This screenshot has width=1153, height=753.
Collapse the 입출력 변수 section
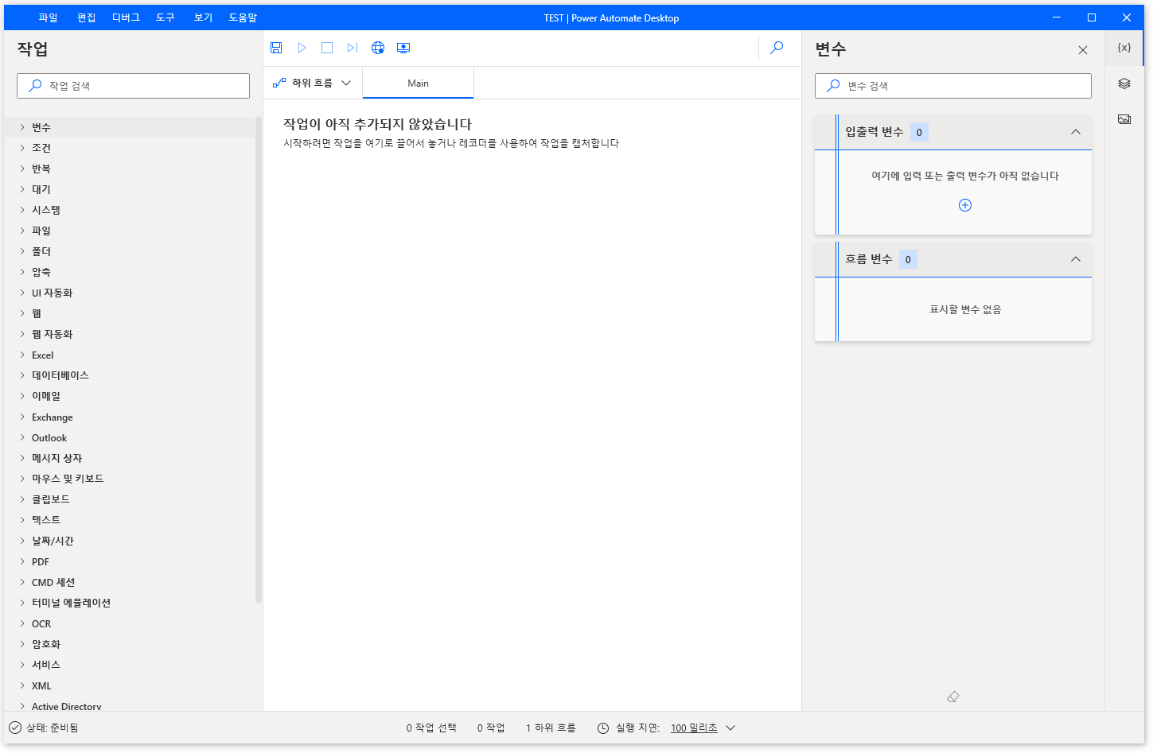click(1076, 132)
